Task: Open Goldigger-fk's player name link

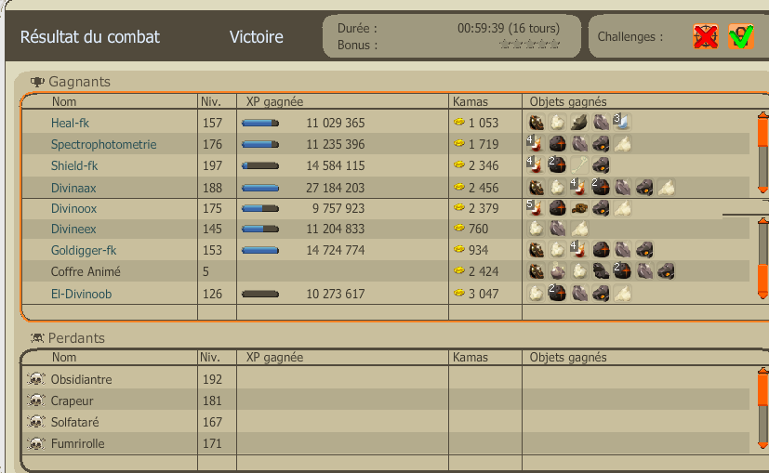Action: point(84,251)
